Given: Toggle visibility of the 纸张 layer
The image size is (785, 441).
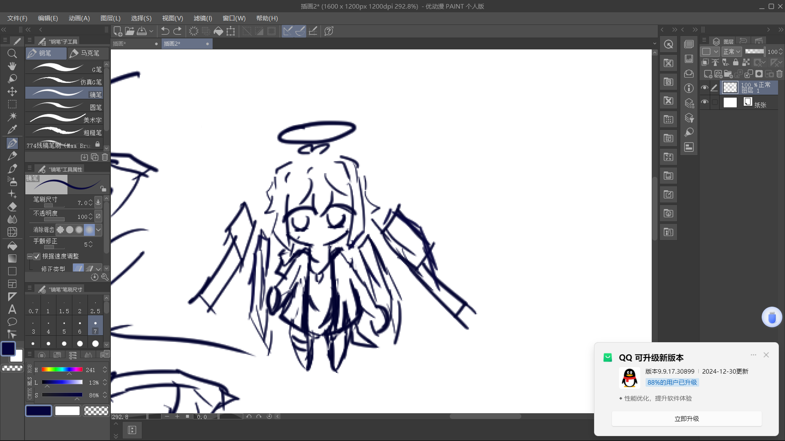Looking at the screenshot, I should tap(704, 102).
